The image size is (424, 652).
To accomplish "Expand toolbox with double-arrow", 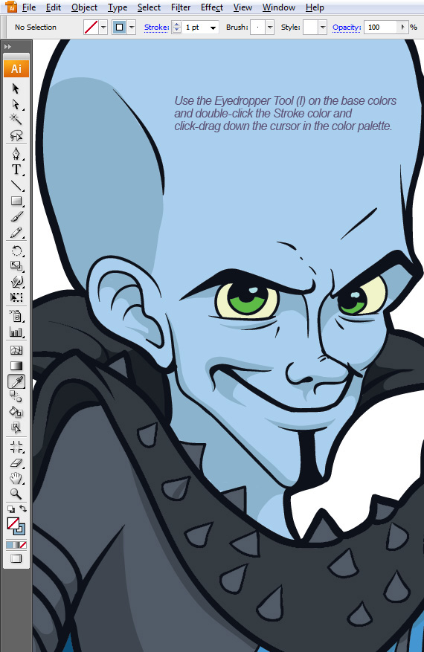I will coord(7,47).
